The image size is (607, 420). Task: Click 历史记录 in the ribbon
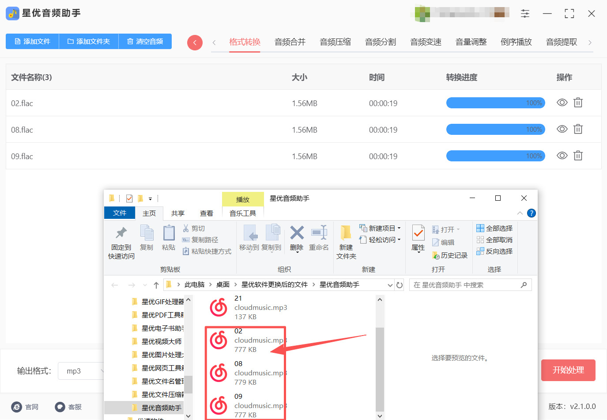(x=450, y=255)
